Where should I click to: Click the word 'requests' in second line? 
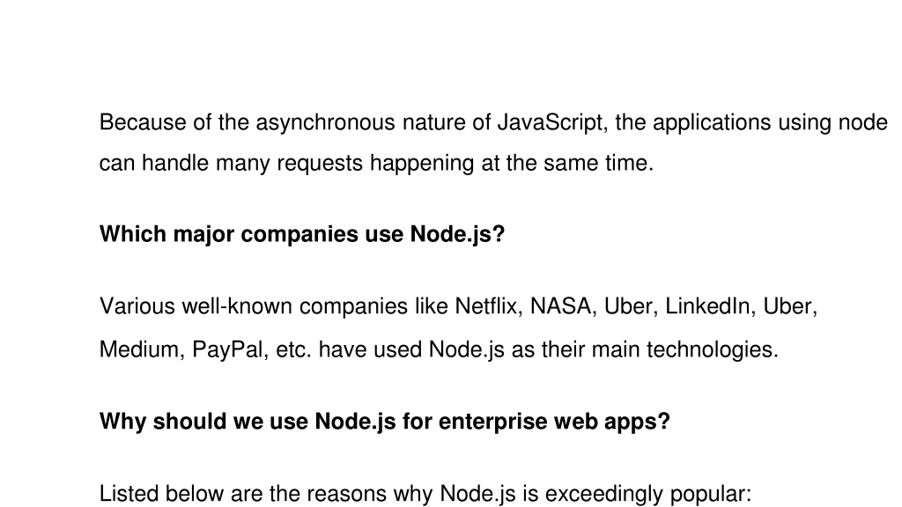coord(320,164)
